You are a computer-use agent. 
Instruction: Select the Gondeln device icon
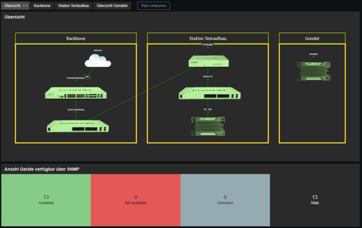pyautogui.click(x=313, y=71)
